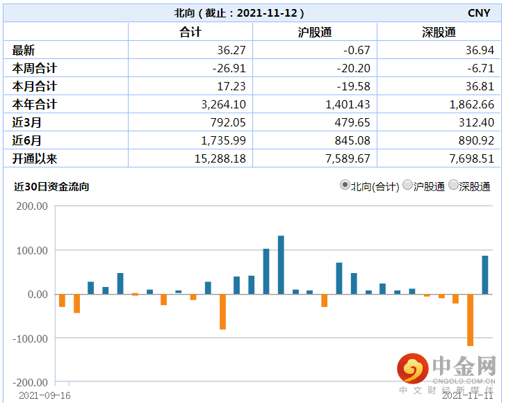Click the 312.40 value cell

pos(476,122)
